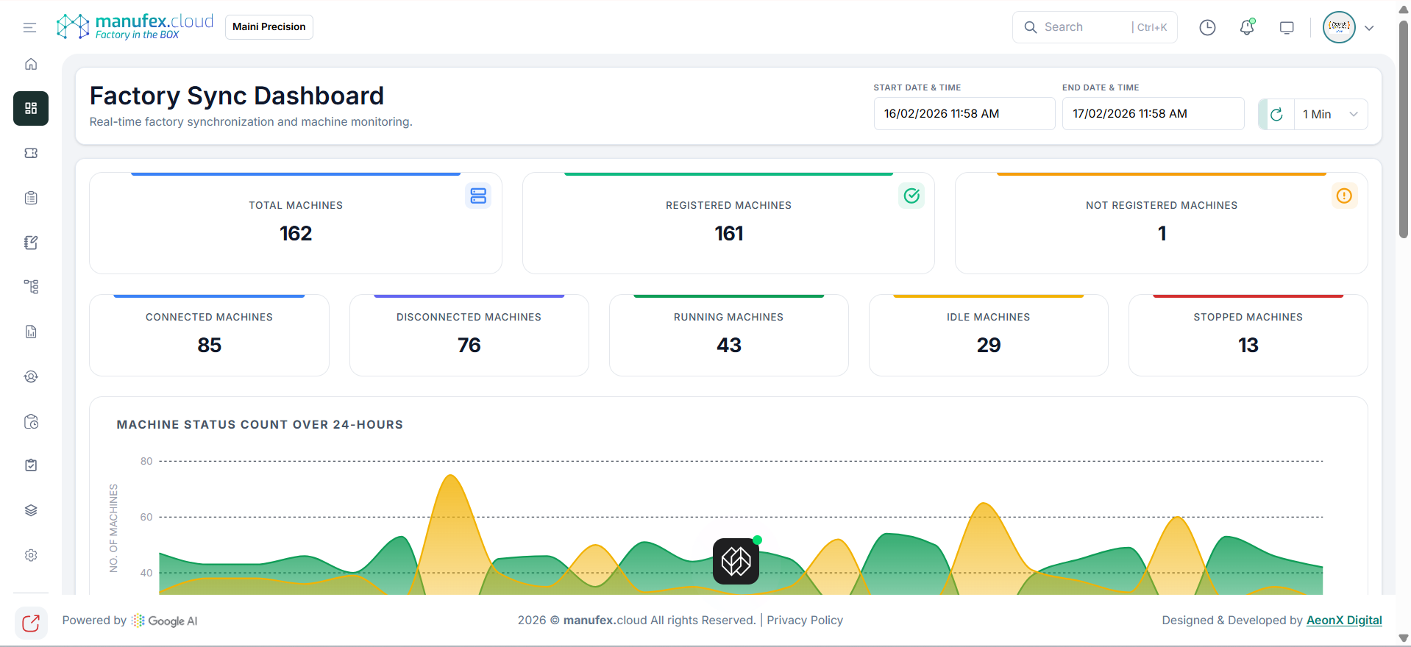Click the Registered Machines check icon
The height and width of the screenshot is (647, 1411).
[x=911, y=196]
